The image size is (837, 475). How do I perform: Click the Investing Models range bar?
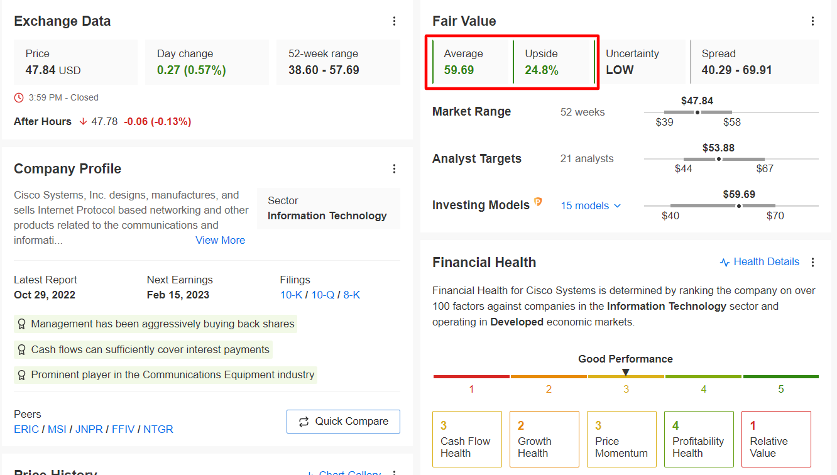[x=731, y=205]
